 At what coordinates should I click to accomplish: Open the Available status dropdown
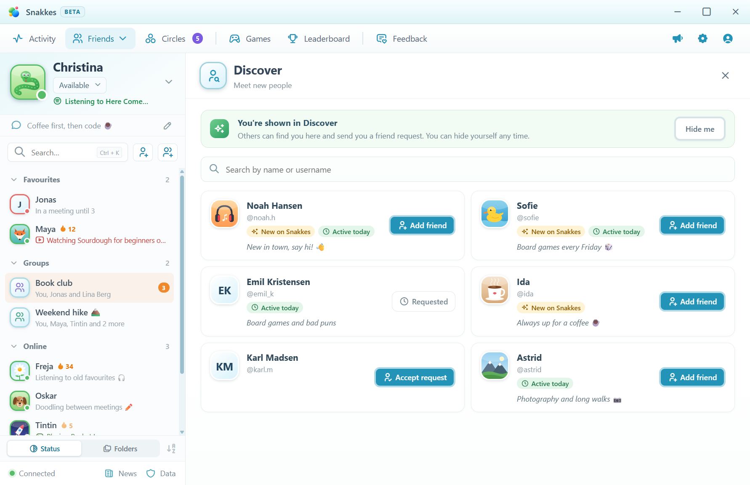tap(80, 85)
